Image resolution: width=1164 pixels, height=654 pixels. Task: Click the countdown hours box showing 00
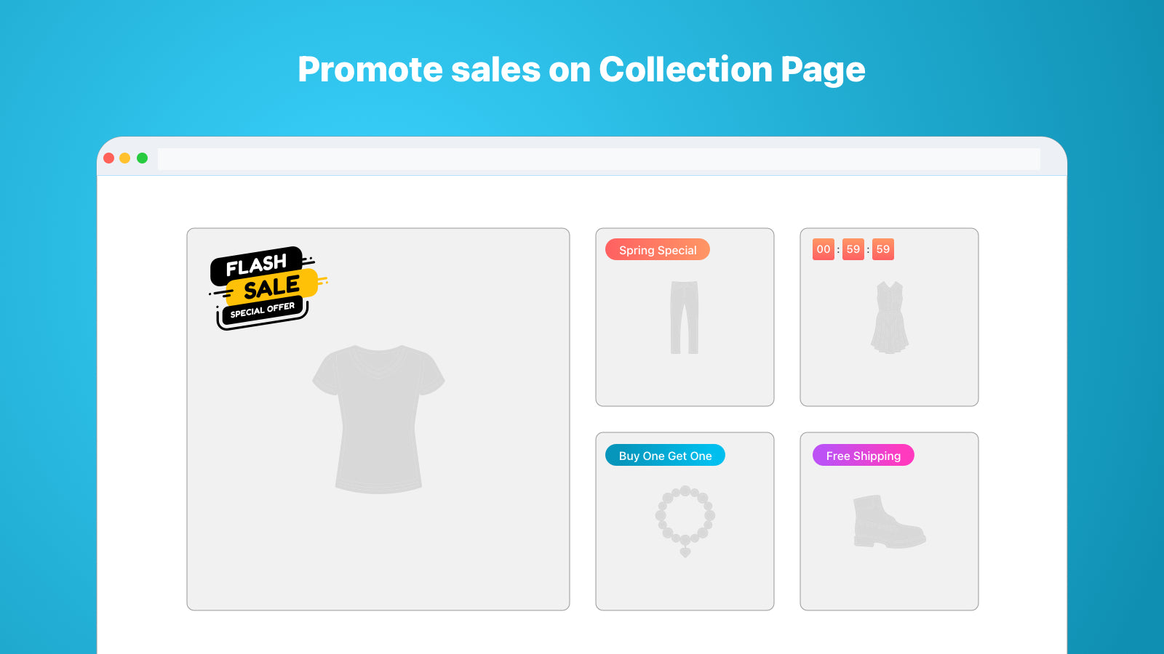point(824,249)
